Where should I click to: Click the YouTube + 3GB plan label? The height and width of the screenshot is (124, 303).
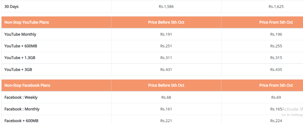18,70
